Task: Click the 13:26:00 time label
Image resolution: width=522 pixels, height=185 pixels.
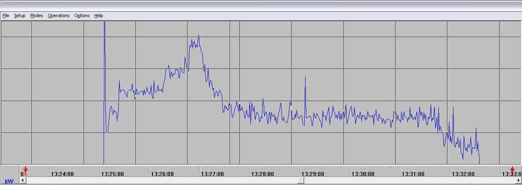Action: (x=162, y=174)
